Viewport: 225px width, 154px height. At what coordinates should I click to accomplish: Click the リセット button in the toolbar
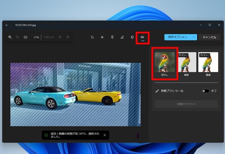(x=49, y=37)
